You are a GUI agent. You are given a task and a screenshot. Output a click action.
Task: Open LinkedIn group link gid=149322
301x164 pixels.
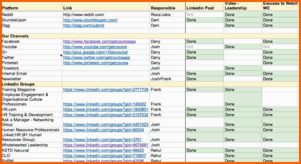tap(105, 104)
